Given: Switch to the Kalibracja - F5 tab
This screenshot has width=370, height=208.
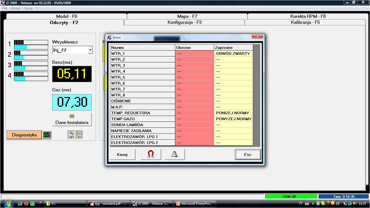Looking at the screenshot, I should click(x=305, y=22).
